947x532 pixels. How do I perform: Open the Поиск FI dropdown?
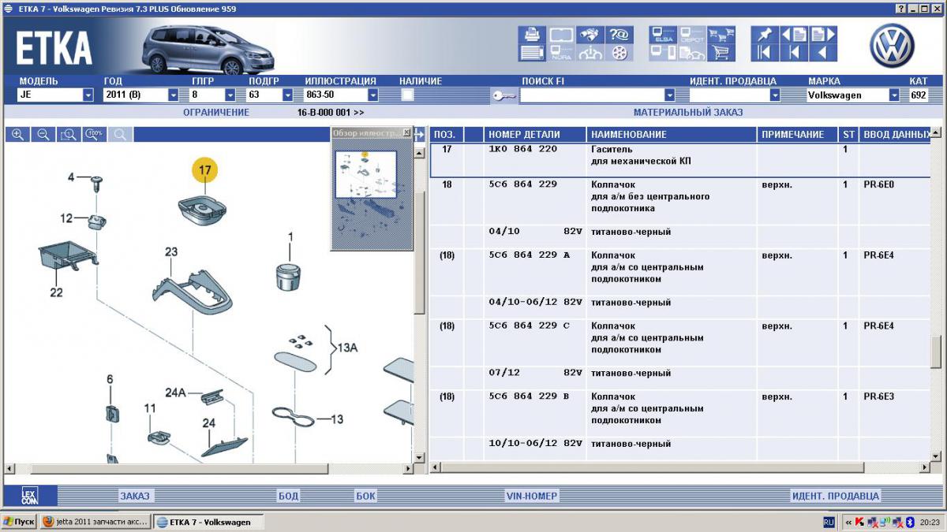pyautogui.click(x=669, y=95)
